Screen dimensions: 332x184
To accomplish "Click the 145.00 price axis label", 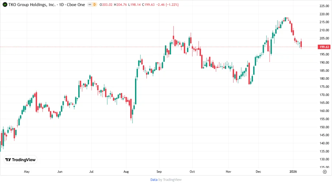I will (324, 135).
